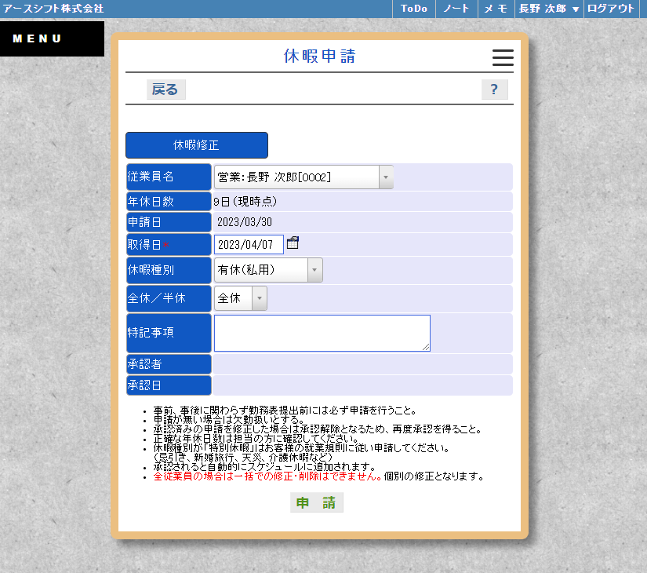The height and width of the screenshot is (573, 647).
Task: Submit the form with the 申 請 button
Action: tap(316, 503)
